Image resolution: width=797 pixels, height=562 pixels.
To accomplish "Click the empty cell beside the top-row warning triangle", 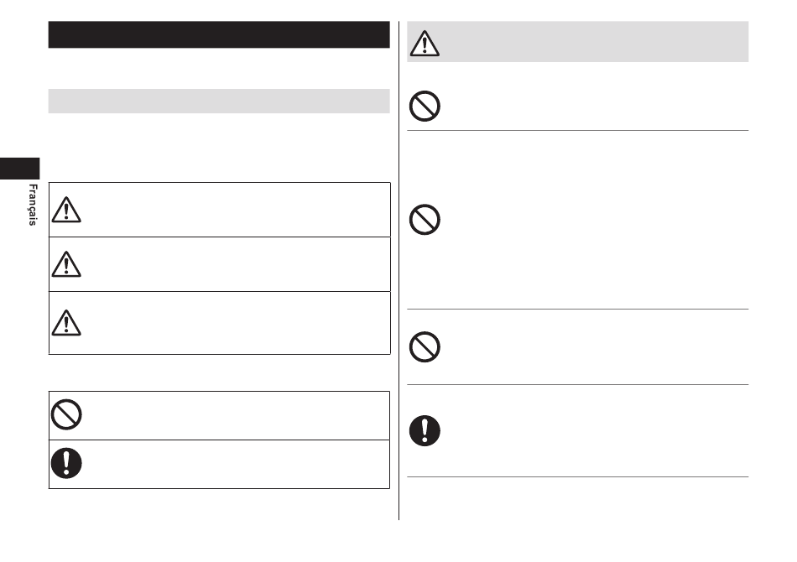I will tap(237, 210).
